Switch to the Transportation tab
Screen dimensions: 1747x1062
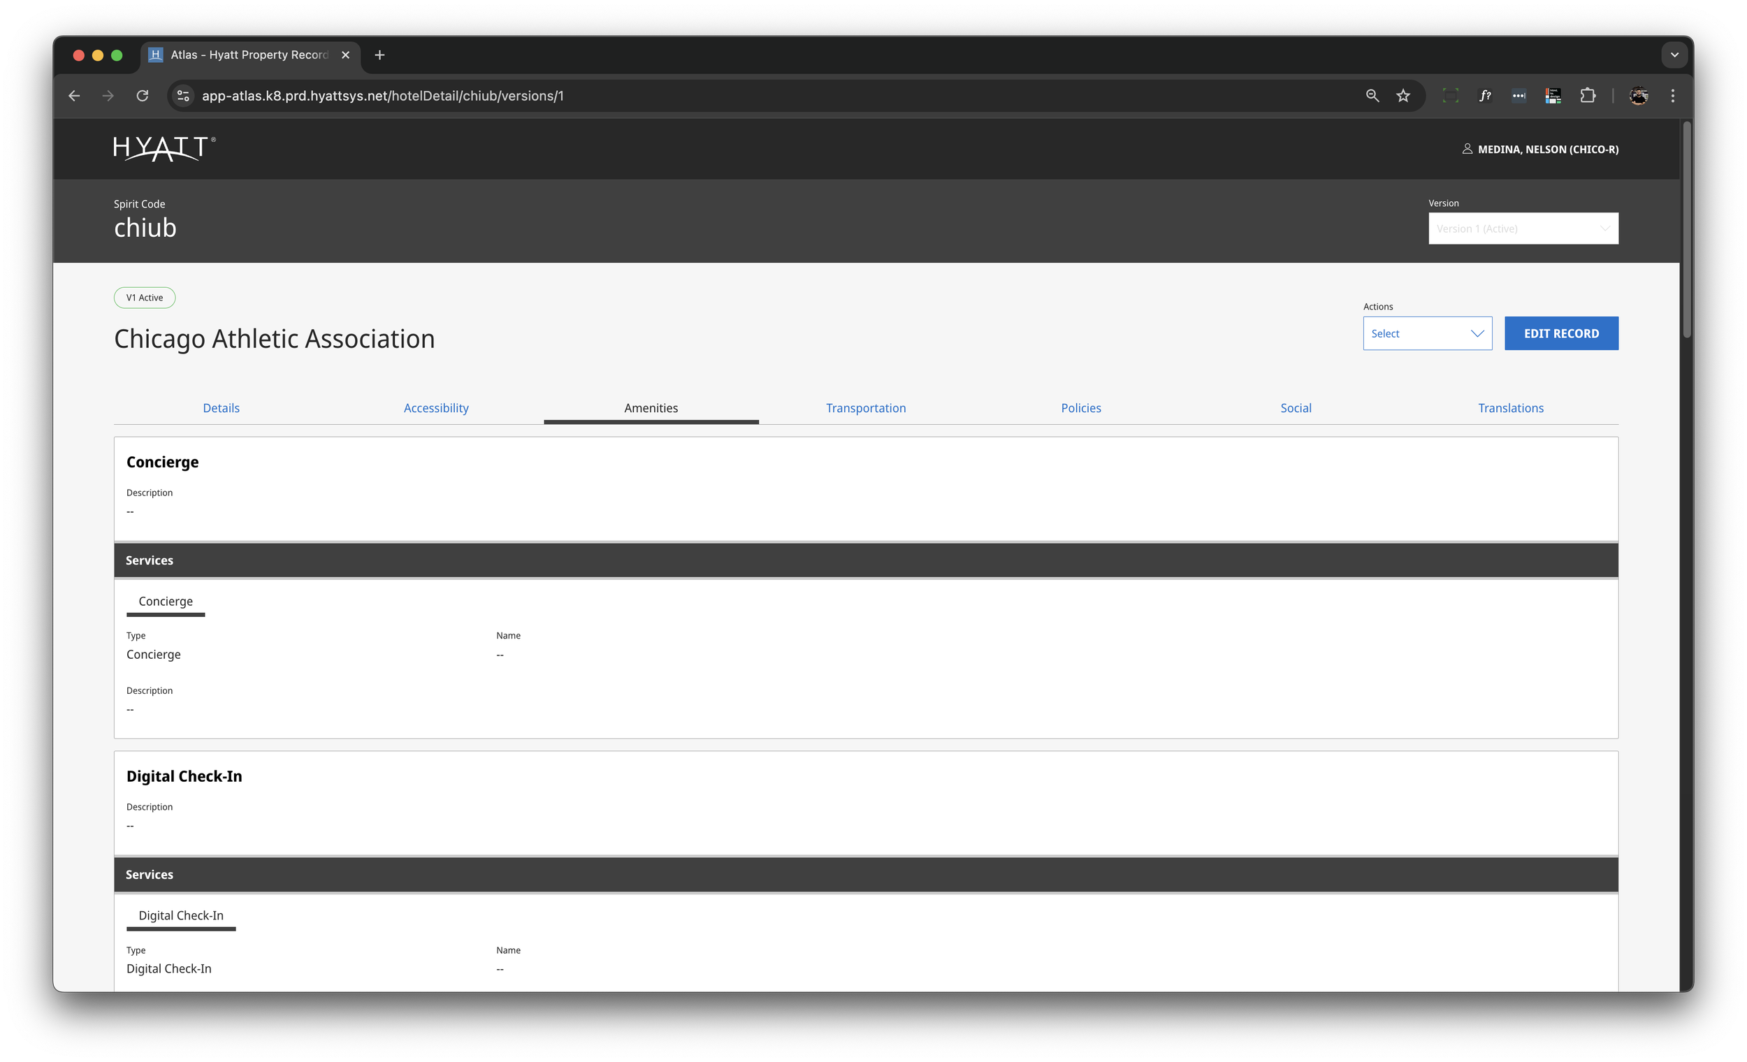click(865, 408)
